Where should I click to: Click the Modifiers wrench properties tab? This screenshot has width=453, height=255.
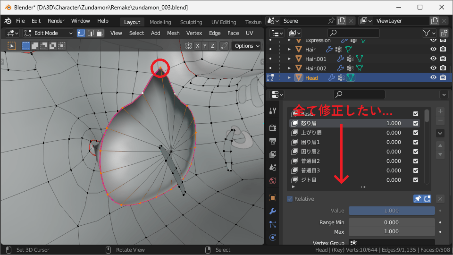(273, 211)
